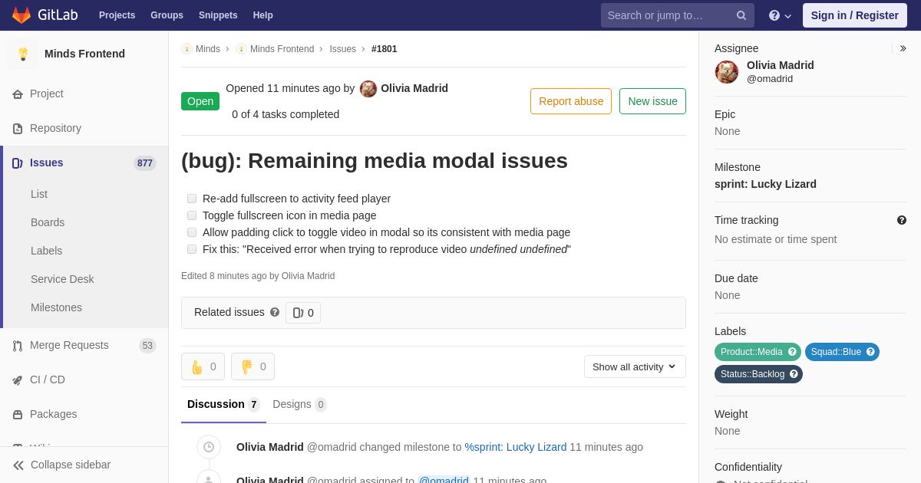The height and width of the screenshot is (483, 921).
Task: Click the Minds Frontend project title
Action: [x=84, y=54]
